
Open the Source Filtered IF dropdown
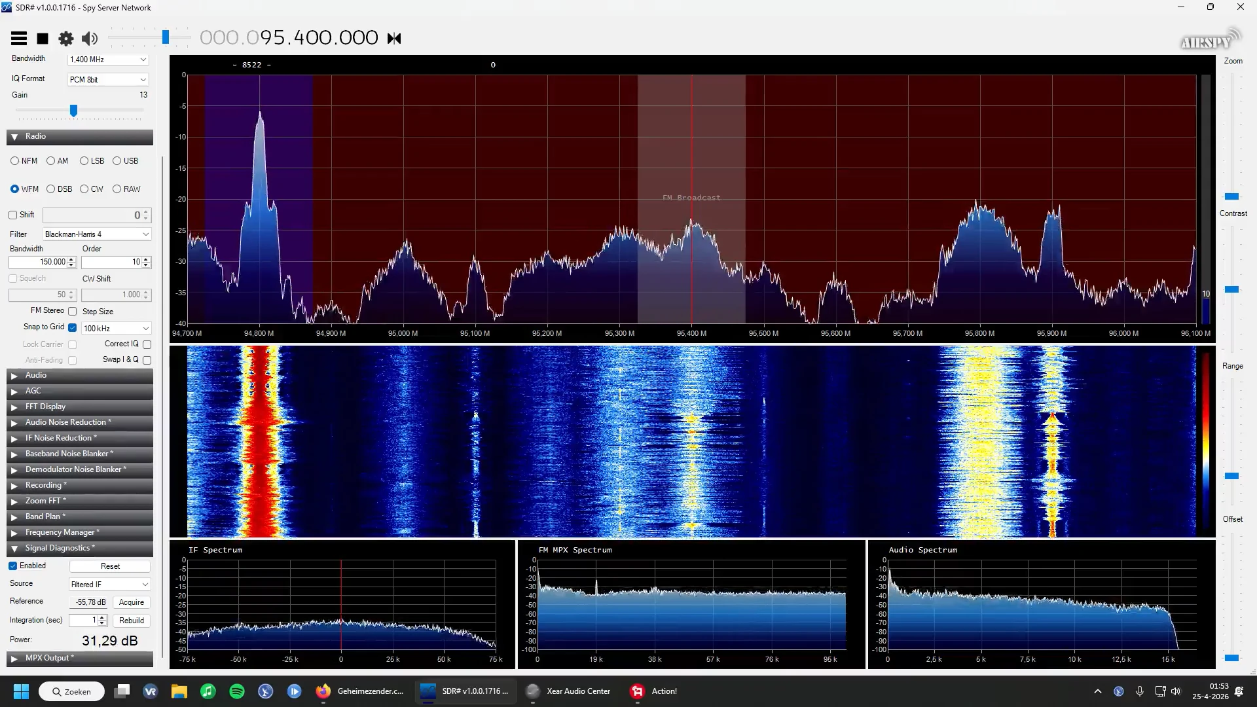pos(110,585)
